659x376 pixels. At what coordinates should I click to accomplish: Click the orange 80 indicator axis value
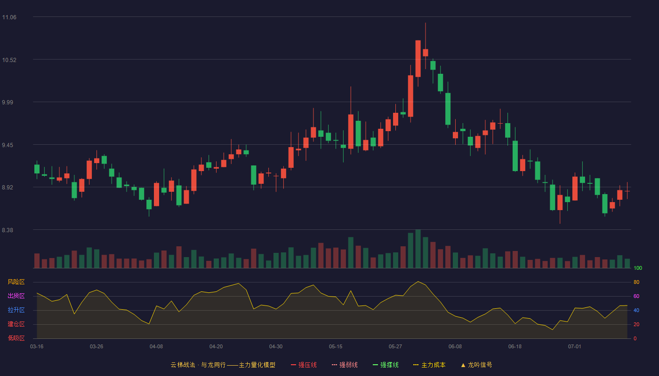(x=636, y=282)
